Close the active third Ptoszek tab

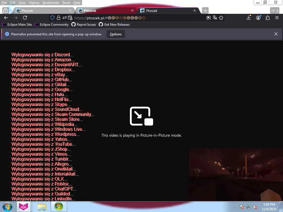pos(195,10)
